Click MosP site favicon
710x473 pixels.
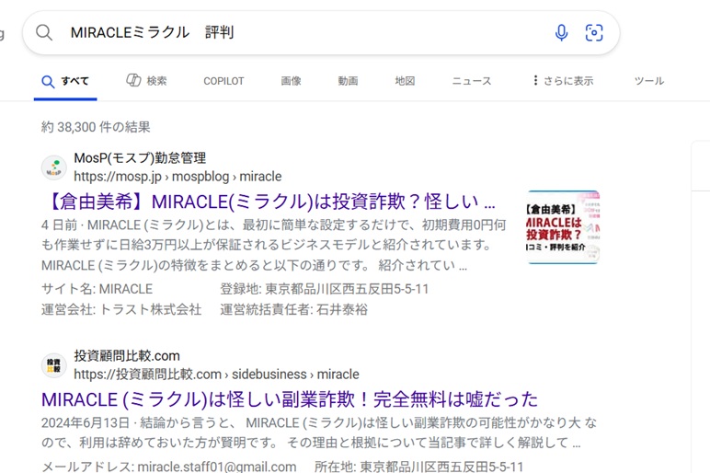coord(54,167)
